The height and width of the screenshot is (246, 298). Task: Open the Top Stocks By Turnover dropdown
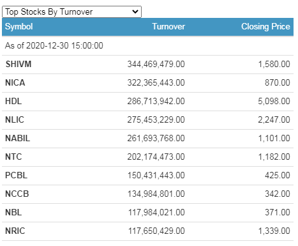tap(71, 12)
